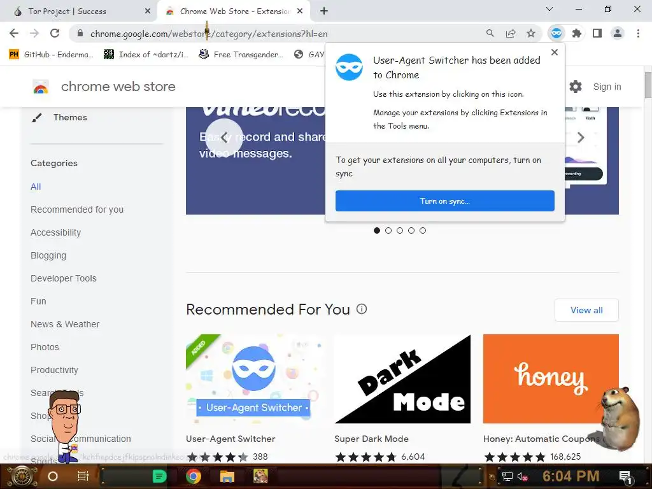Open the Chrome three-dot menu
The width and height of the screenshot is (652, 489).
[638, 33]
